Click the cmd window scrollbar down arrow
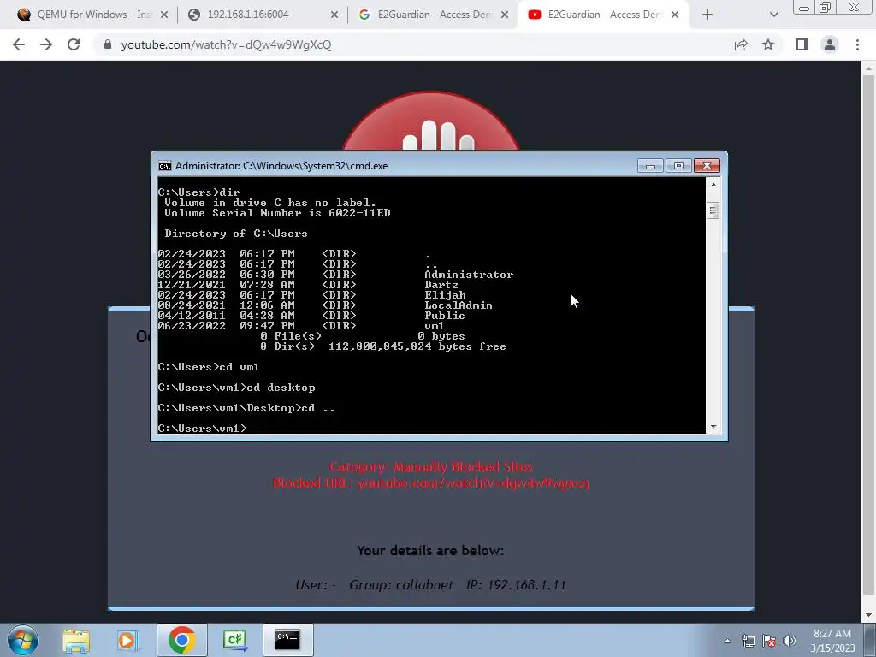 (713, 427)
